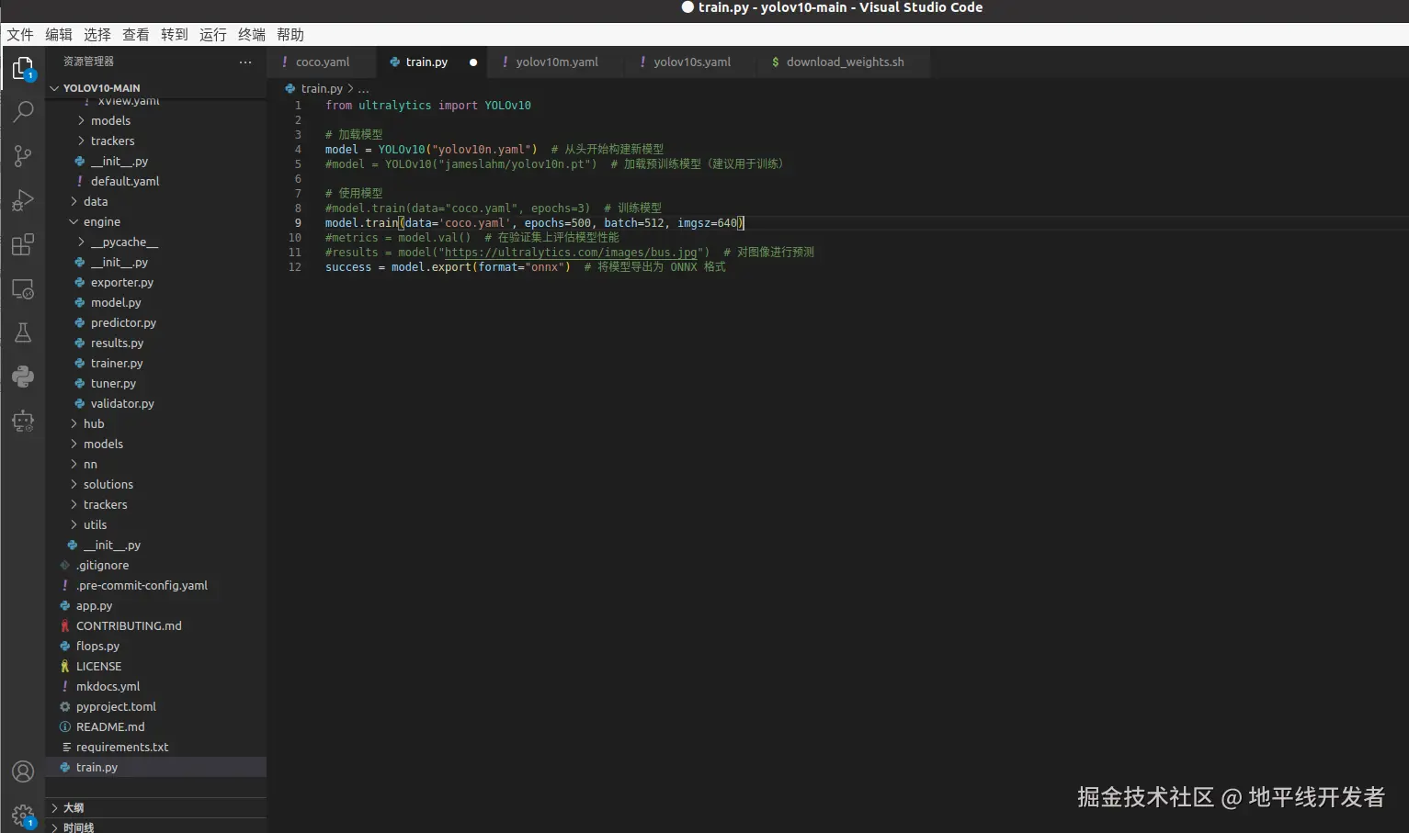This screenshot has width=1409, height=833.
Task: Click the Python icon beside exporter.py
Action: (x=80, y=283)
